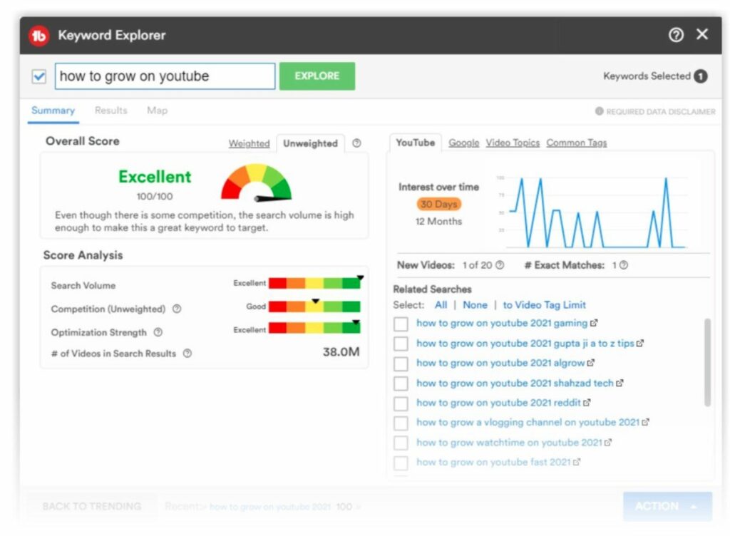Select the Unweighted score tab
The height and width of the screenshot is (536, 730).
311,143
